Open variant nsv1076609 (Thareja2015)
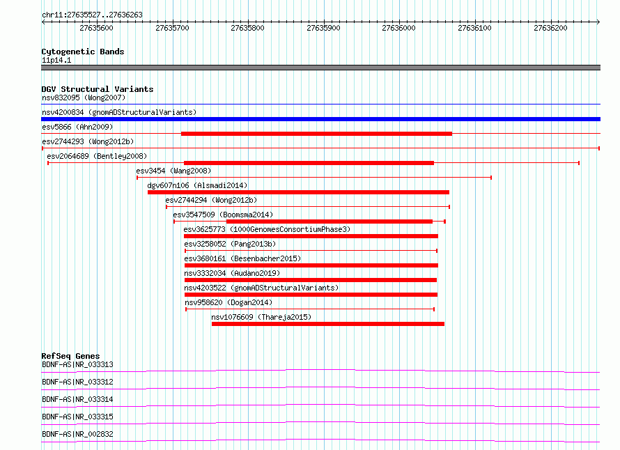Viewport: 620px width, 450px height. [261, 317]
